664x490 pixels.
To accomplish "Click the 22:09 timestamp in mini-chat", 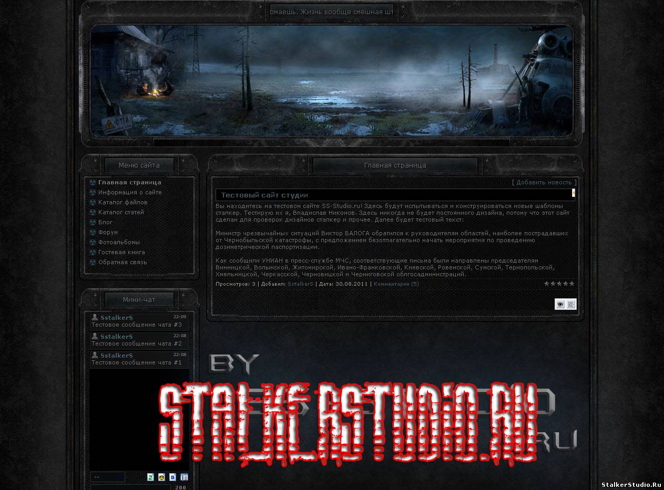I will (x=180, y=317).
